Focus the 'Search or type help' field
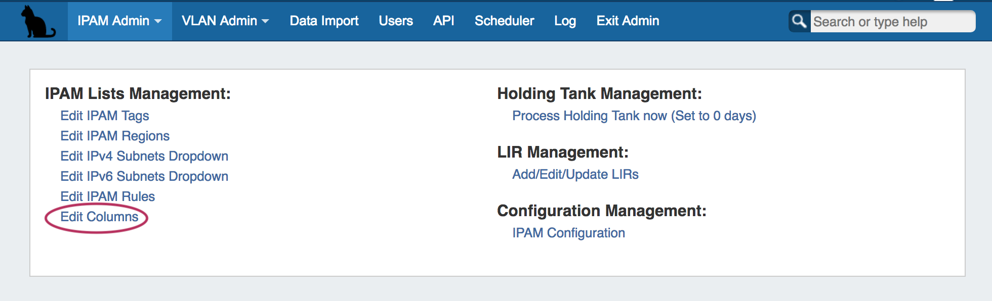The height and width of the screenshot is (301, 992). pos(892,22)
